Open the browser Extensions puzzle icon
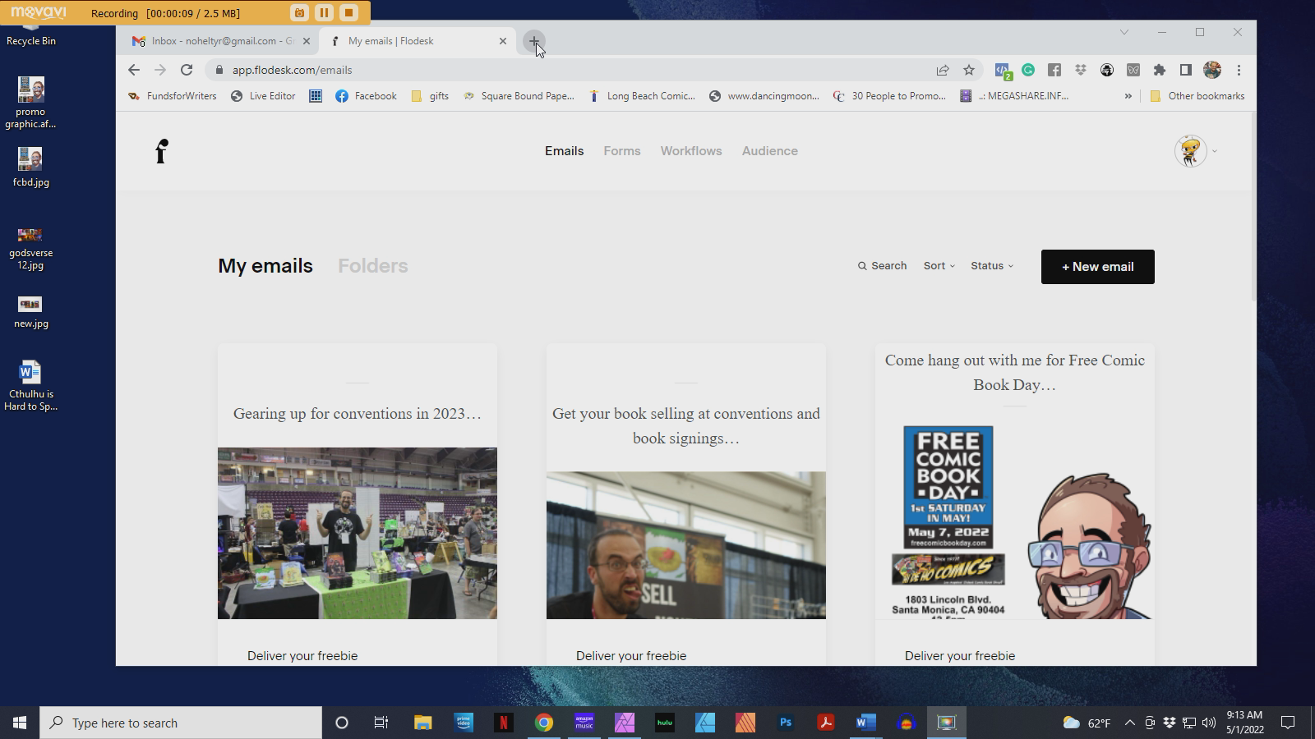This screenshot has width=1315, height=739. click(x=1160, y=71)
